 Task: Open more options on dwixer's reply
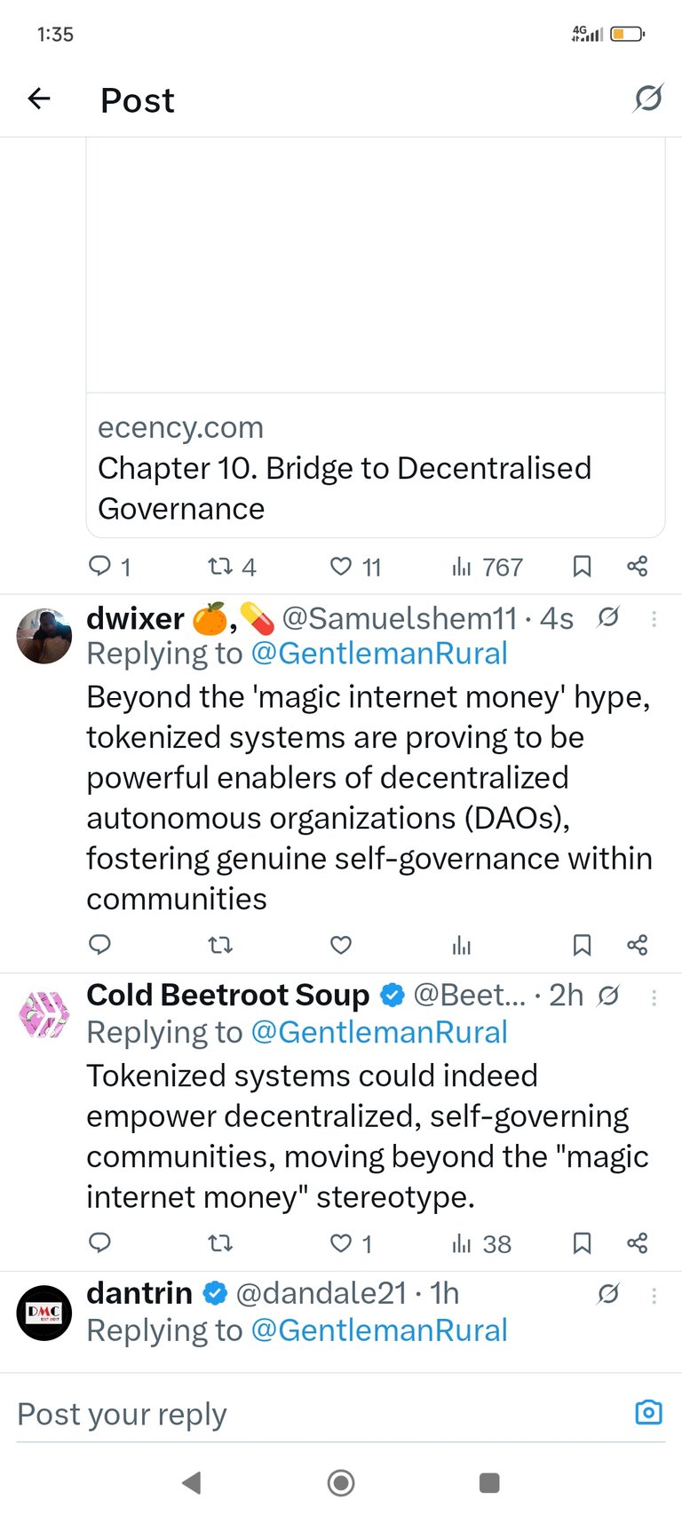coord(654,619)
